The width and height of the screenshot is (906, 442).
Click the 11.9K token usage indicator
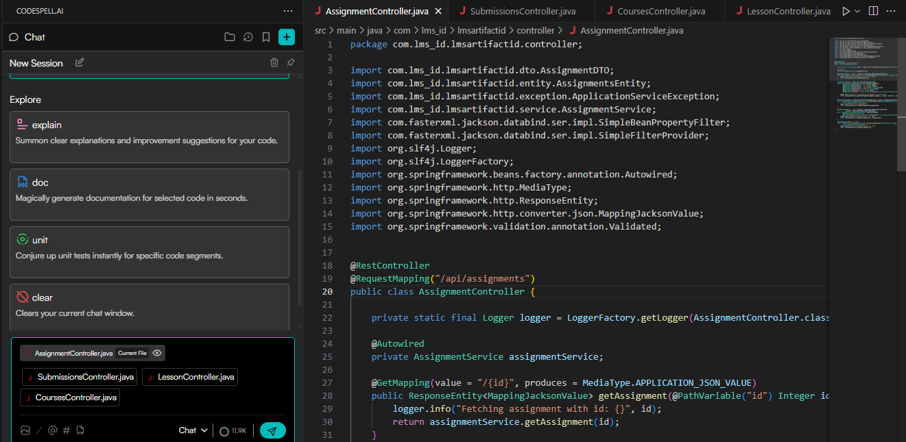coord(233,430)
